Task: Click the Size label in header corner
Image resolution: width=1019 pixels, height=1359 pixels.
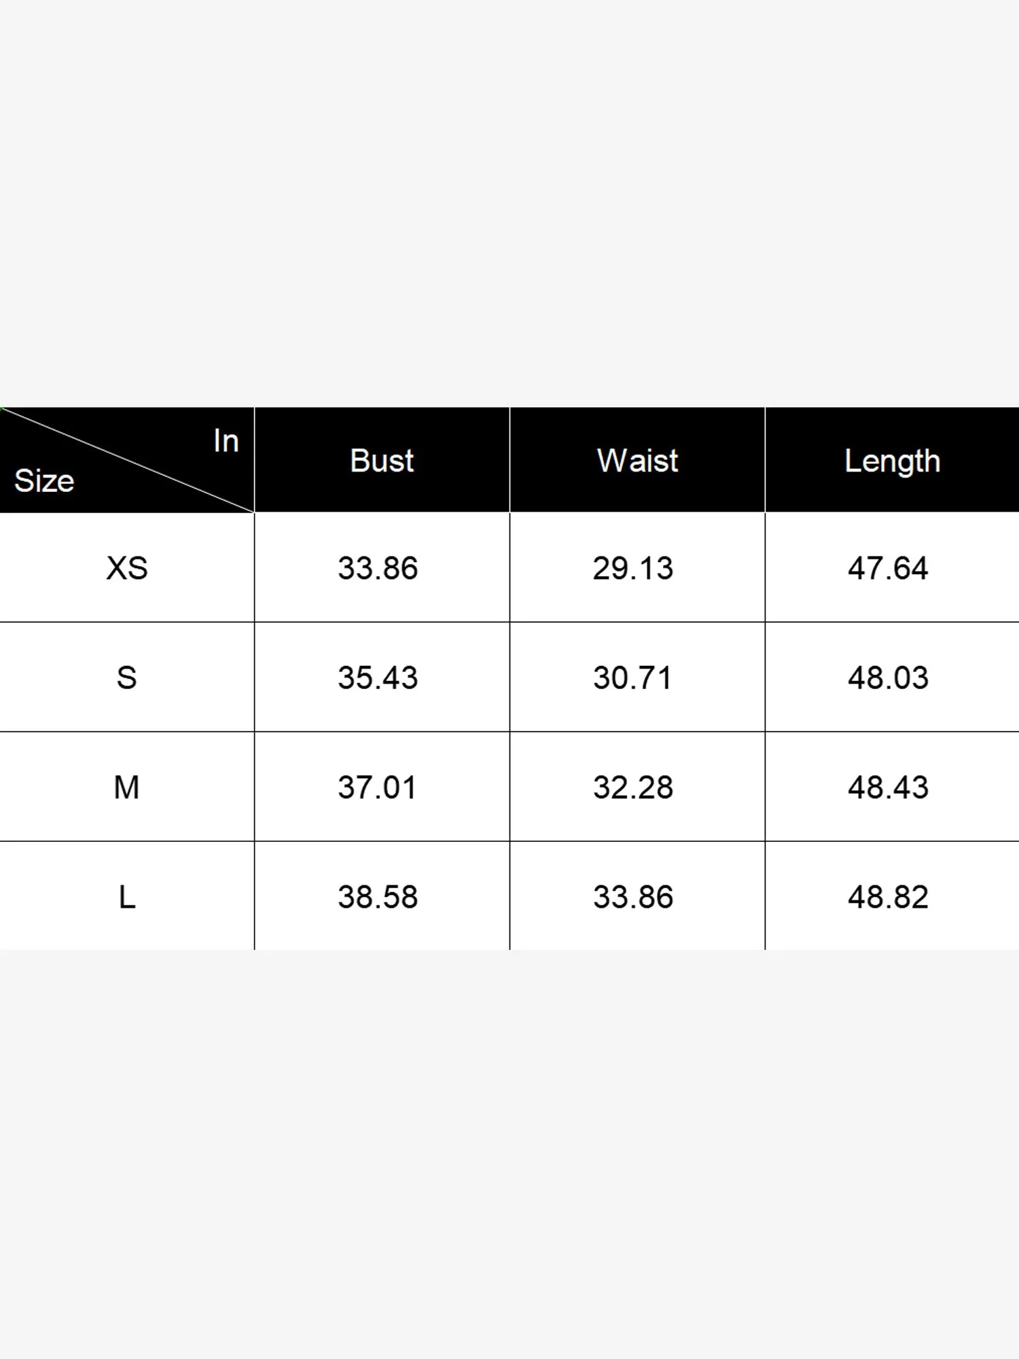Action: coord(44,481)
